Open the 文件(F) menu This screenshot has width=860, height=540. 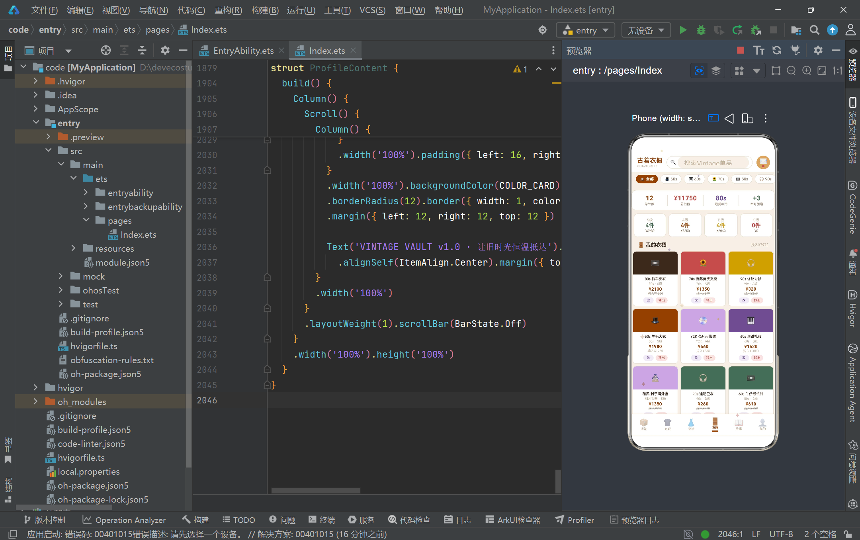tap(45, 10)
